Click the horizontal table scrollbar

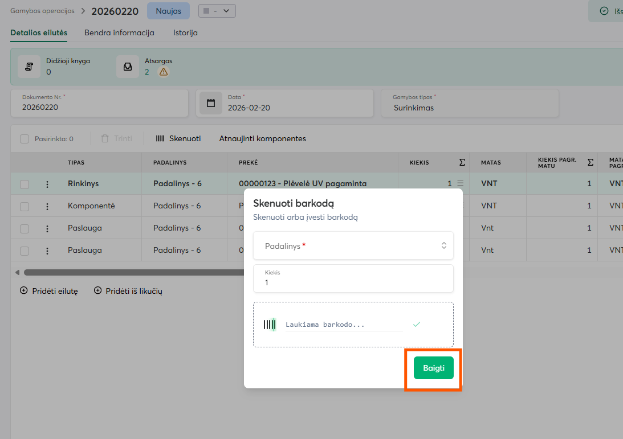131,273
